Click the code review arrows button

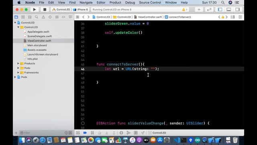pyautogui.click(x=209, y=10)
